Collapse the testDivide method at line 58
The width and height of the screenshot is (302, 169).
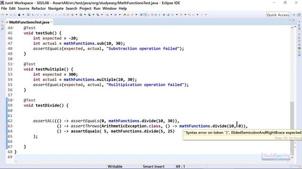pyautogui.click(x=13, y=100)
